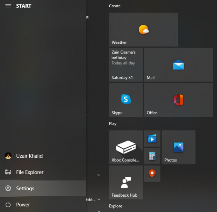
Task: Open the Weather tile
Action: pos(143,30)
